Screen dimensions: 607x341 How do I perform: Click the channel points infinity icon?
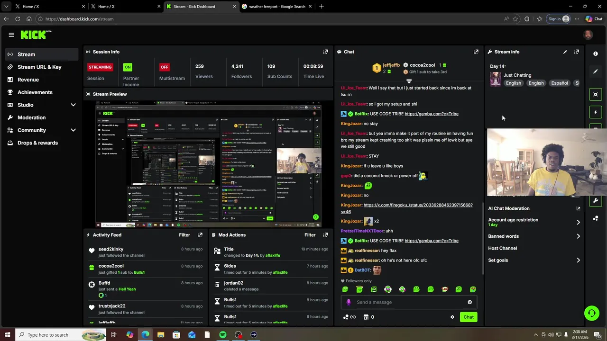click(x=349, y=317)
